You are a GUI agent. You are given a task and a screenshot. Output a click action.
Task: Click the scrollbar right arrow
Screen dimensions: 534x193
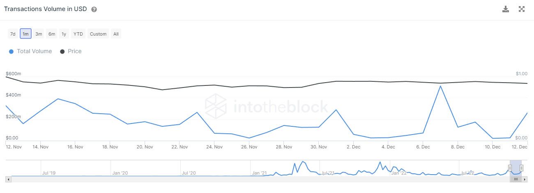click(527, 179)
